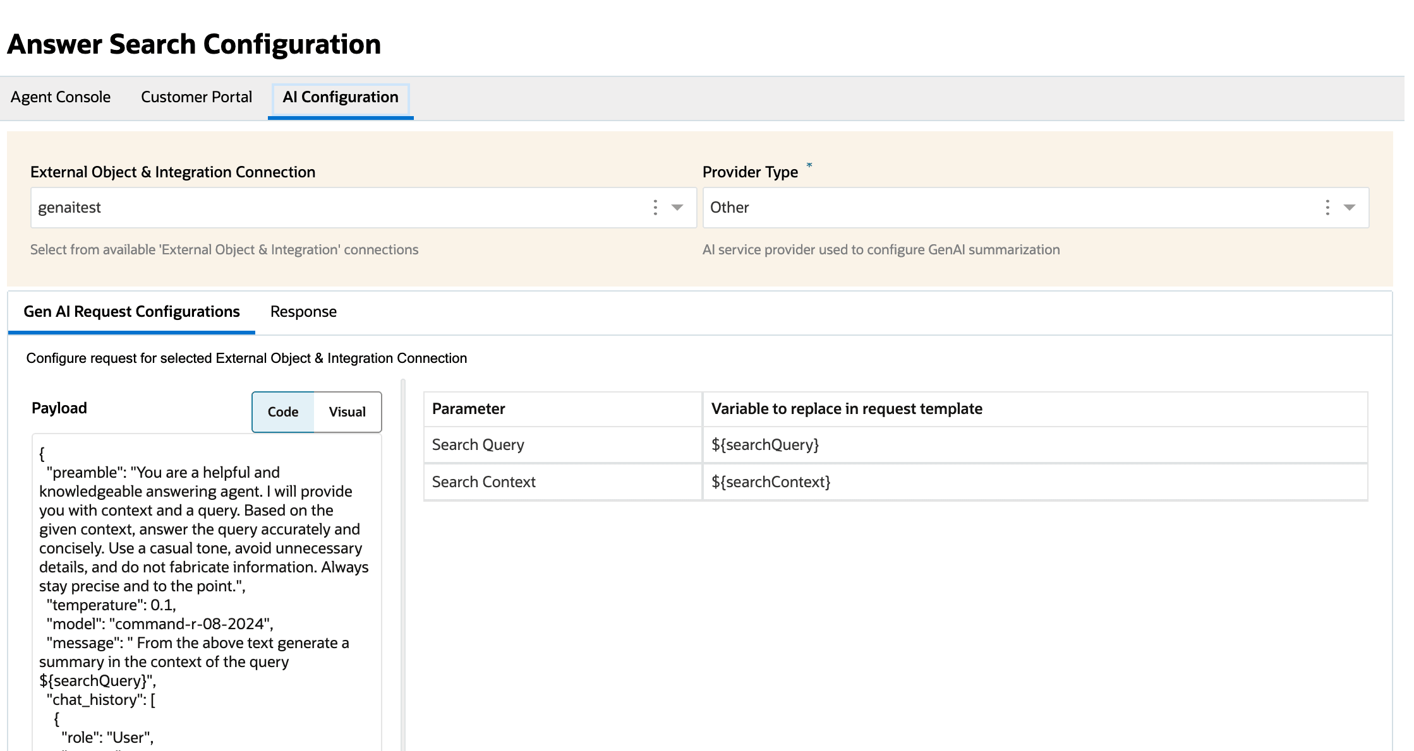
Task: Switch payload view to Visual
Action: [347, 412]
